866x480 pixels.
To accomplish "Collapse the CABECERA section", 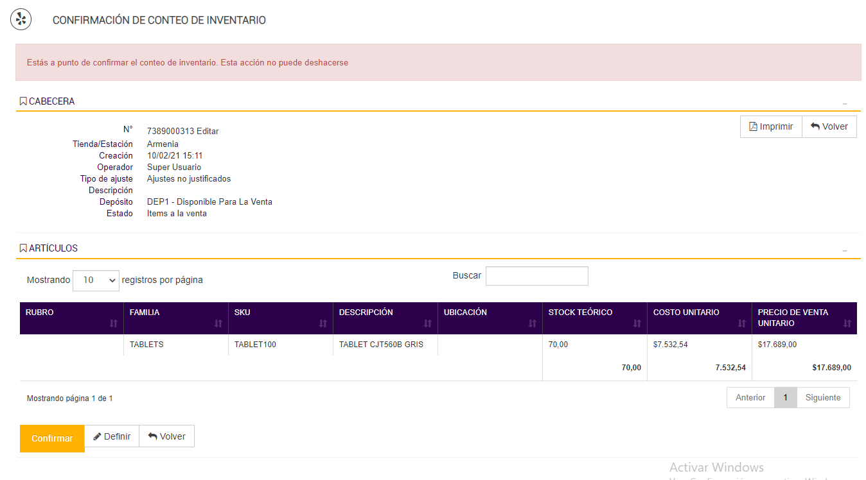I will pyautogui.click(x=845, y=103).
